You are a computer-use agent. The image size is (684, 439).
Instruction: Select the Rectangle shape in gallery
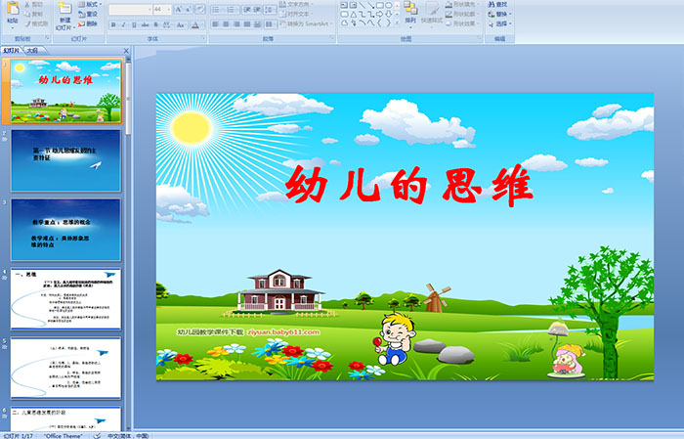point(379,5)
